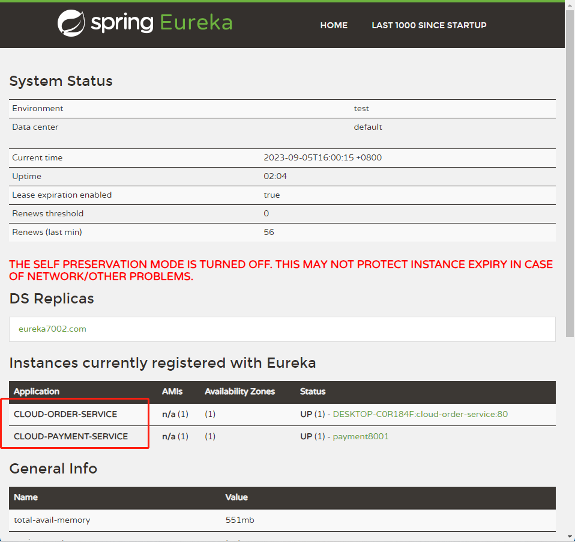
Task: Open LAST 1000 SINCE STARTUP page
Action: click(x=429, y=25)
